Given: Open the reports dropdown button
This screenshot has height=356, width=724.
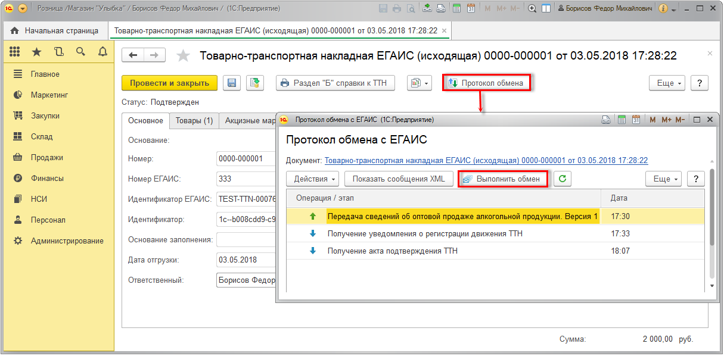Looking at the screenshot, I should coord(419,83).
